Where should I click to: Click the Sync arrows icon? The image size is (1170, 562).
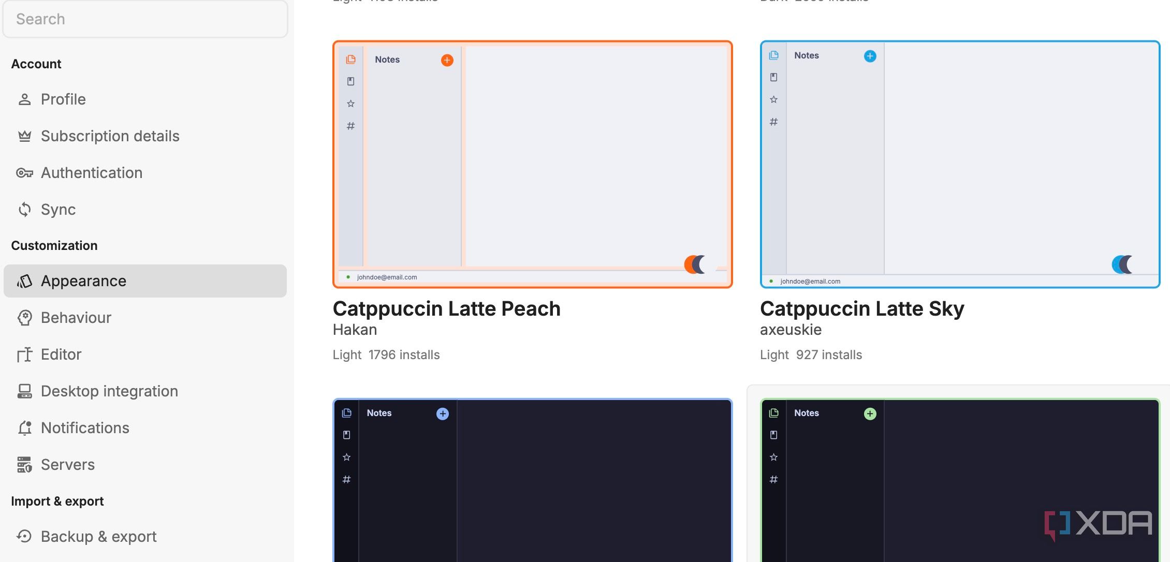(24, 210)
